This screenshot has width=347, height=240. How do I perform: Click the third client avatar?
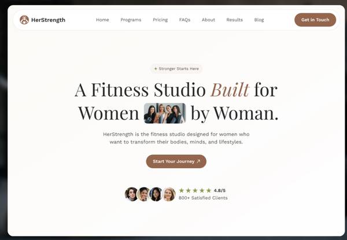(x=156, y=194)
